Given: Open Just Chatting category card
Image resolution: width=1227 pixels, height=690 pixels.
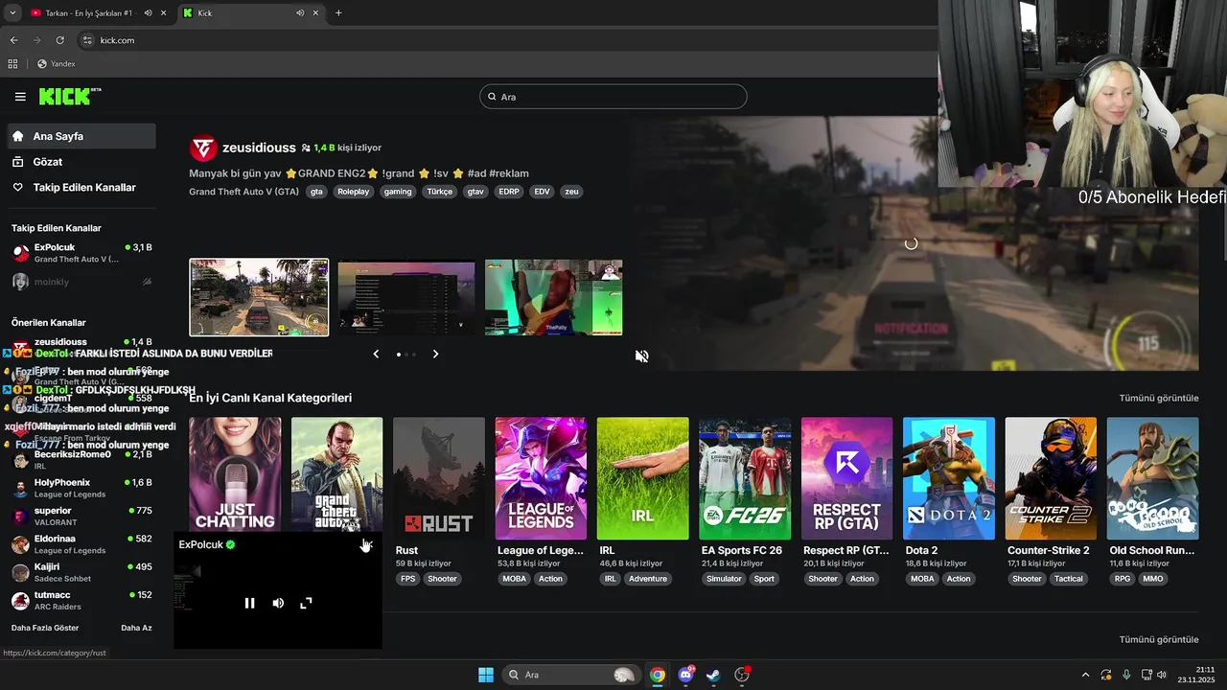Looking at the screenshot, I should pyautogui.click(x=235, y=473).
